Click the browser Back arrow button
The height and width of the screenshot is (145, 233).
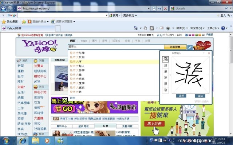tap(3, 9)
